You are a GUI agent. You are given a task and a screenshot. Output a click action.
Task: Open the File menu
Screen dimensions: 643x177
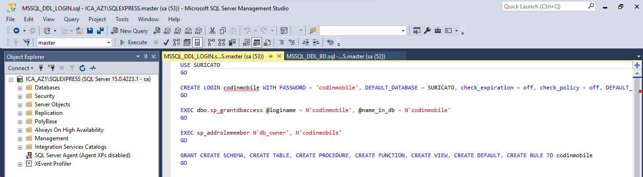(x=10, y=19)
